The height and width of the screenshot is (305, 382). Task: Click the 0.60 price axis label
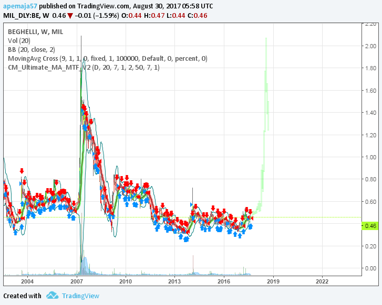click(x=370, y=202)
